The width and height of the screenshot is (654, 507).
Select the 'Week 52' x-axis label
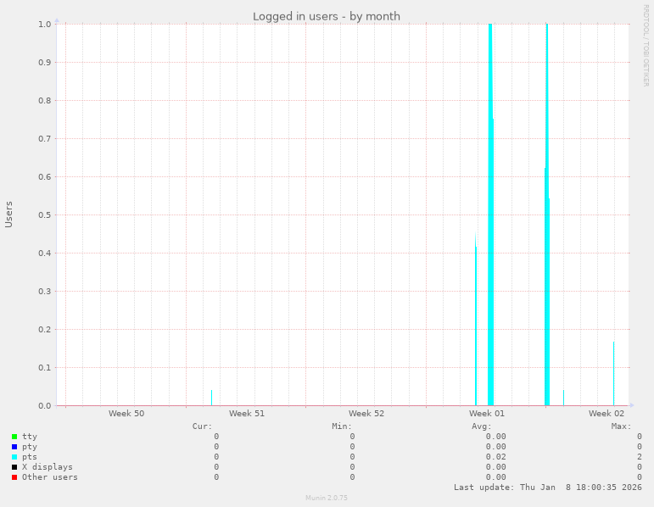(x=366, y=414)
